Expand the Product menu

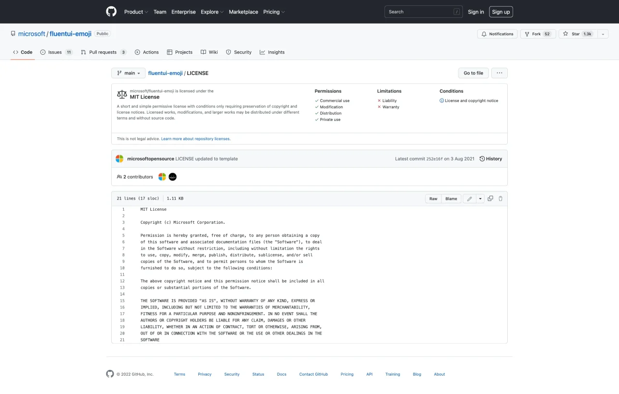point(136,12)
